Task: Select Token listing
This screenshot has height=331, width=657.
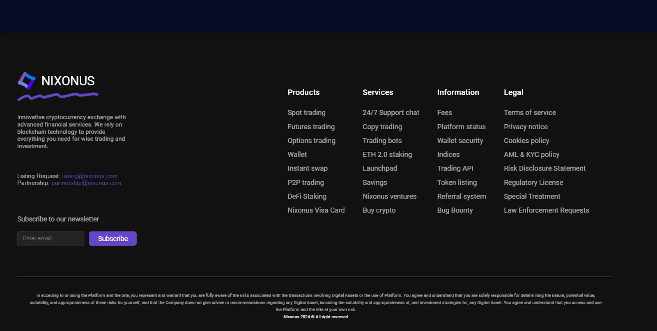Action: pos(457,183)
